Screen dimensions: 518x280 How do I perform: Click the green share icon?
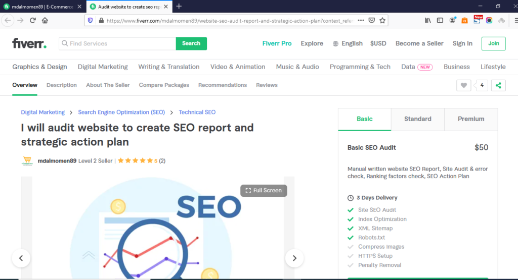[x=498, y=85]
